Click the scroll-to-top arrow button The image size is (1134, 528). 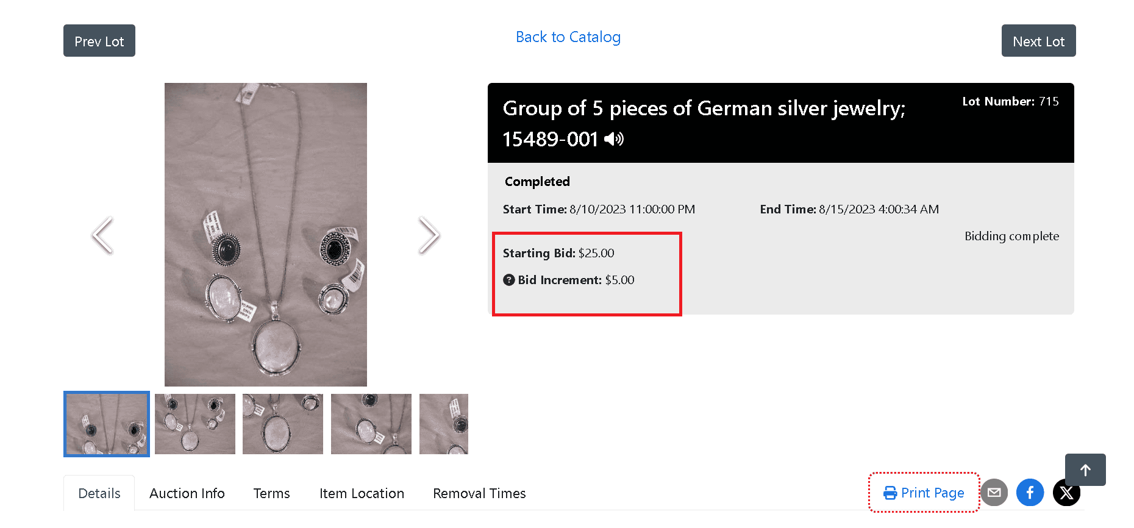point(1085,469)
